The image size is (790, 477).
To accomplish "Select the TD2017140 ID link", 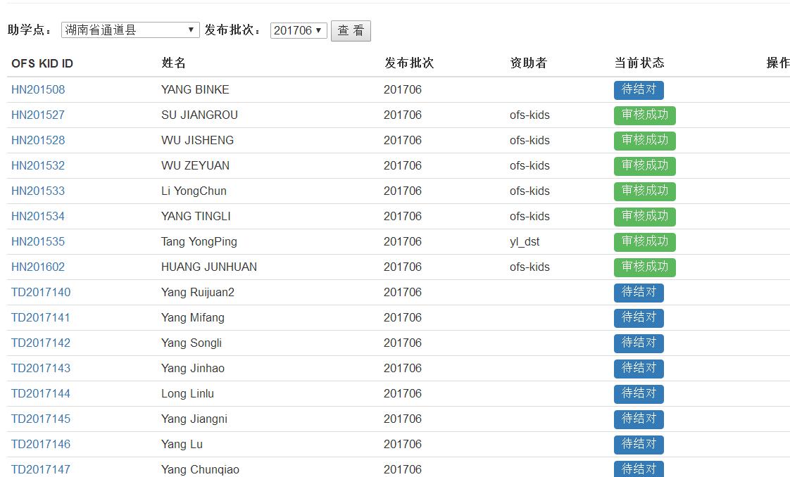I will pyautogui.click(x=41, y=292).
